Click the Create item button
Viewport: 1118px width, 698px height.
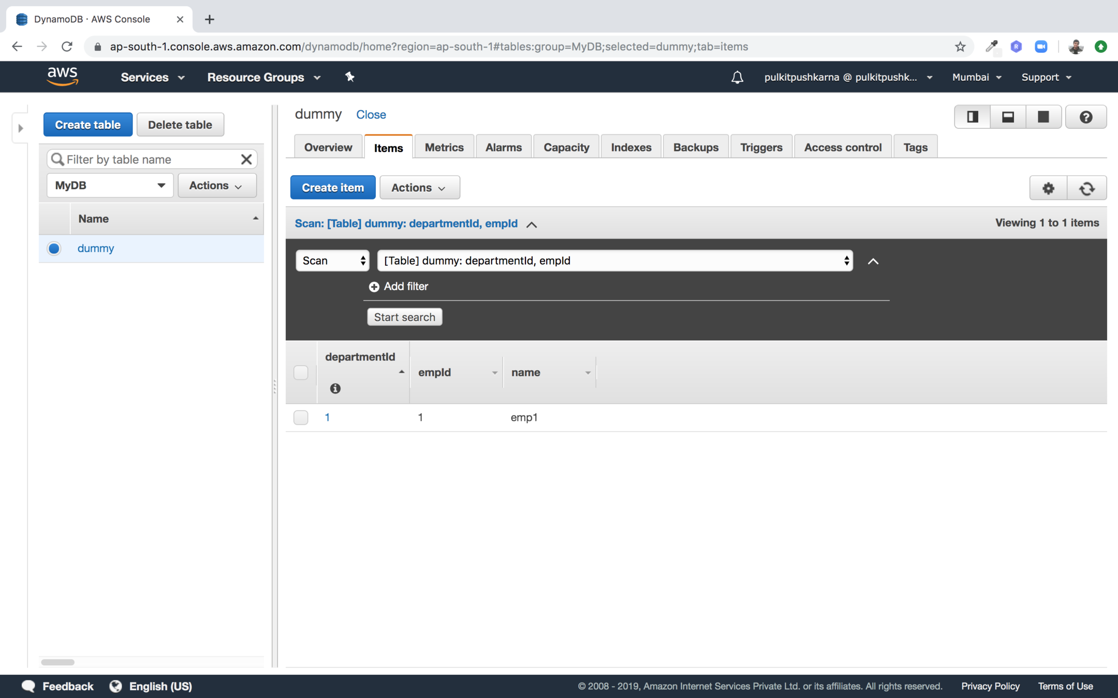point(333,188)
